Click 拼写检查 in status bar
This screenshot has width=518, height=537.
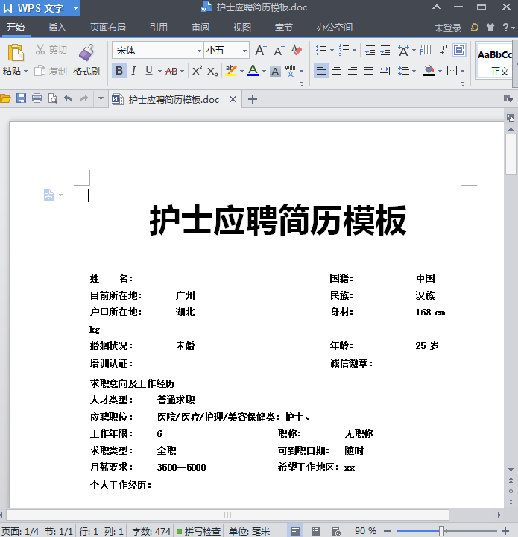198,531
